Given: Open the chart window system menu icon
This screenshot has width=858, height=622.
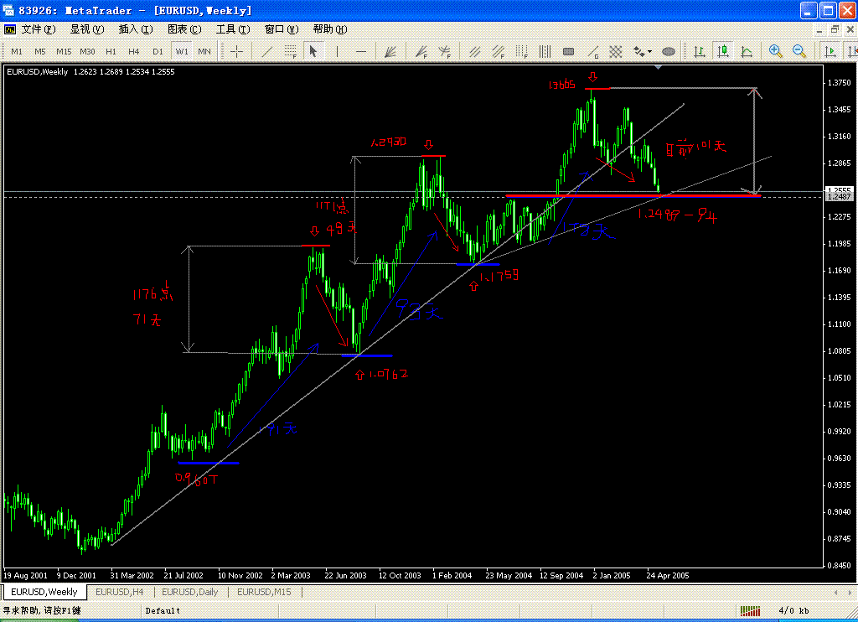Looking at the screenshot, I should tap(10, 29).
